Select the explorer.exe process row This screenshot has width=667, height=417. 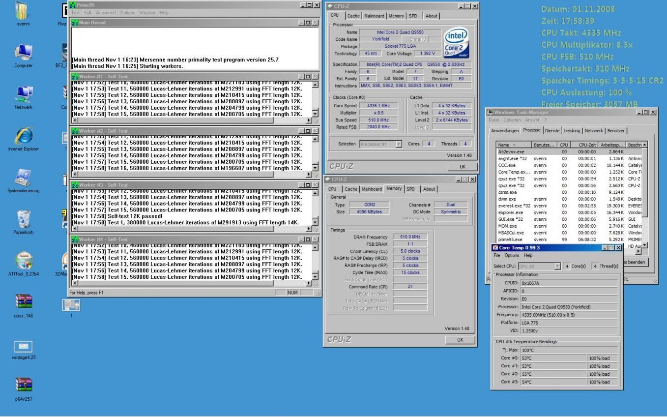point(569,213)
